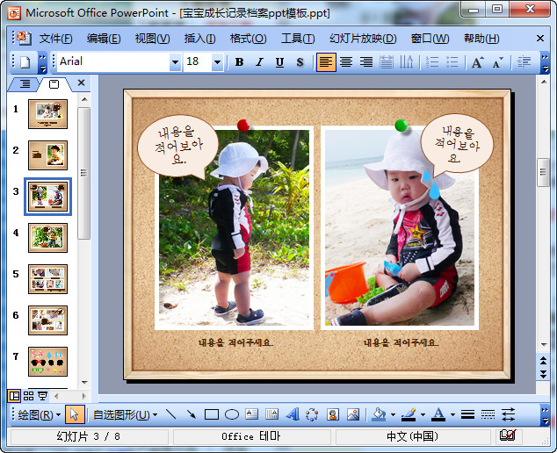Select slide 5 thumbnail
This screenshot has height=453, width=557.
pos(47,279)
